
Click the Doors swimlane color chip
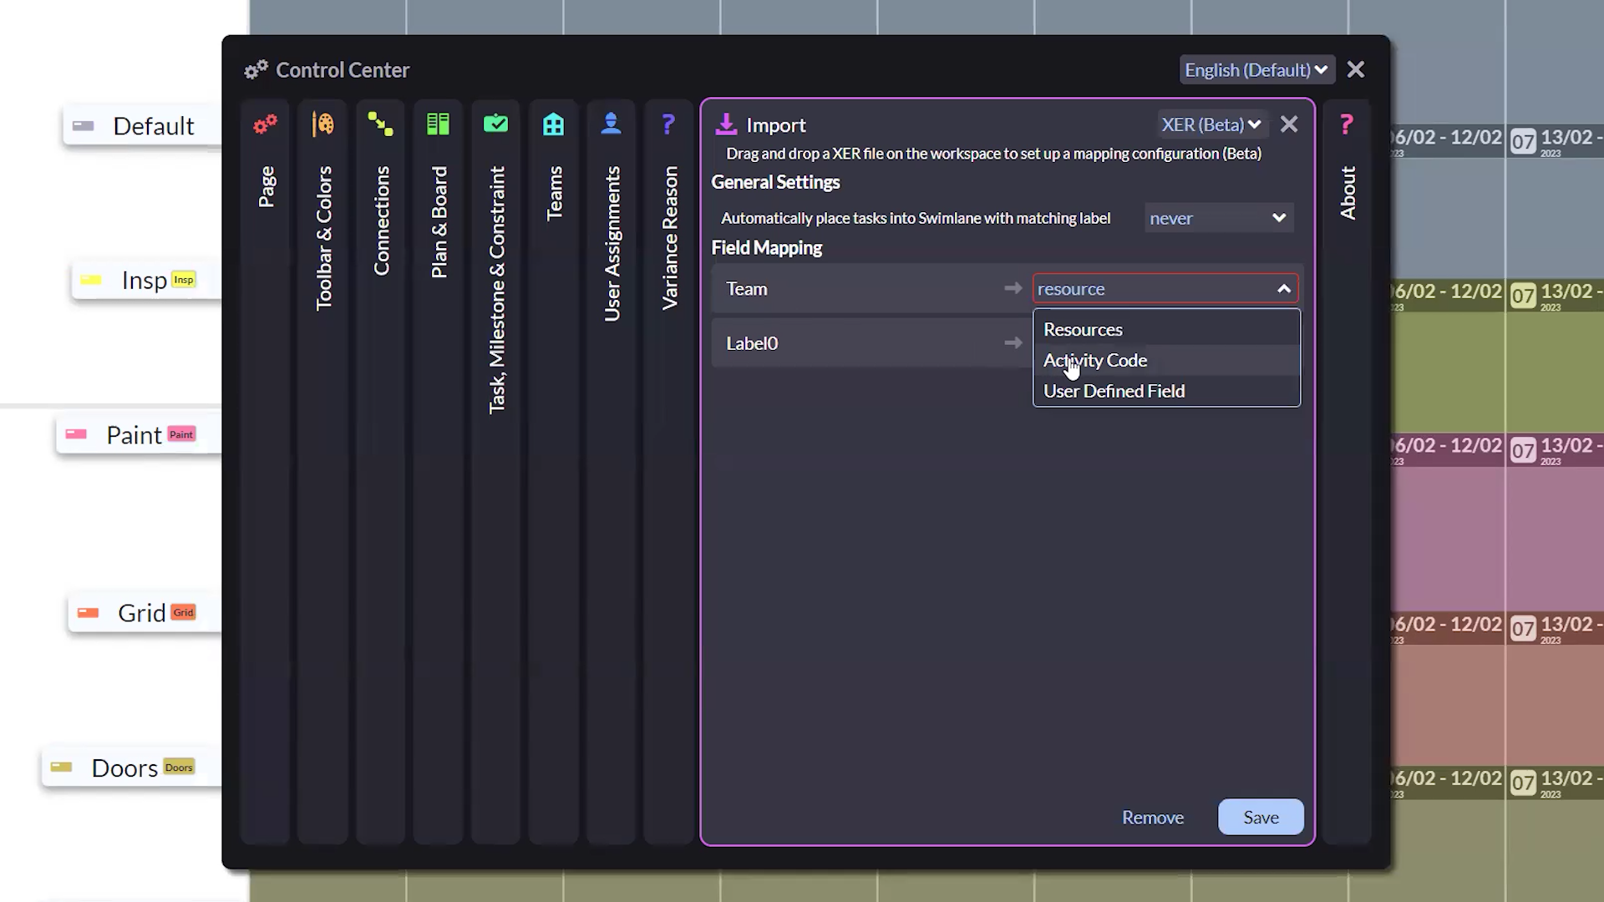click(x=61, y=768)
